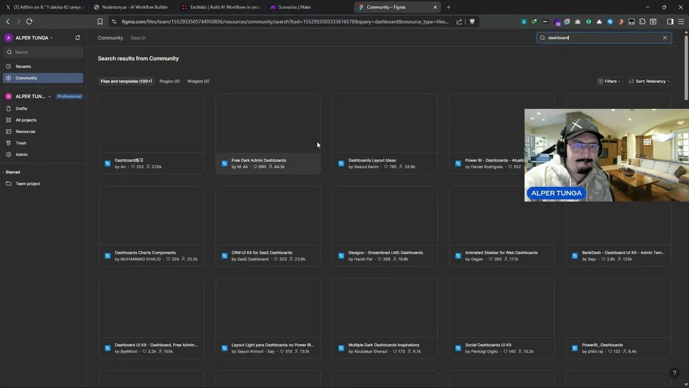Viewport: 689px width, 388px height.
Task: Select Files and templates (100+) tab
Action: coord(126,81)
